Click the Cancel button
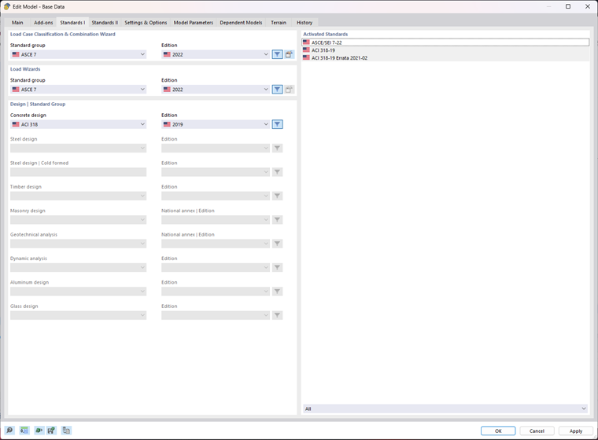Screen dimensions: 598x440 [537, 431]
